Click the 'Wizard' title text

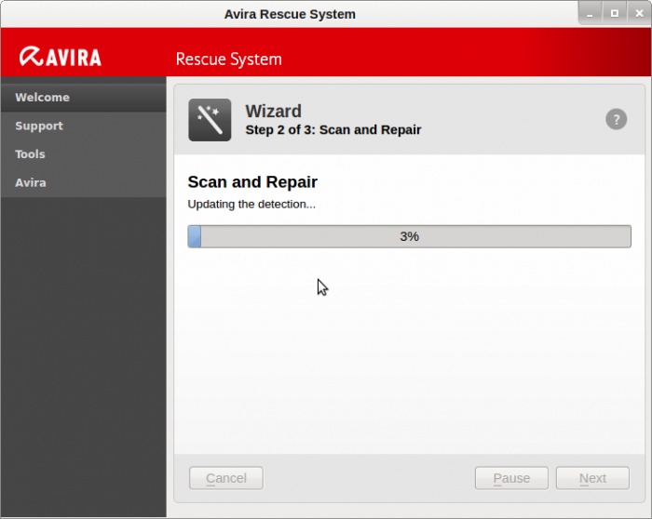(x=273, y=111)
